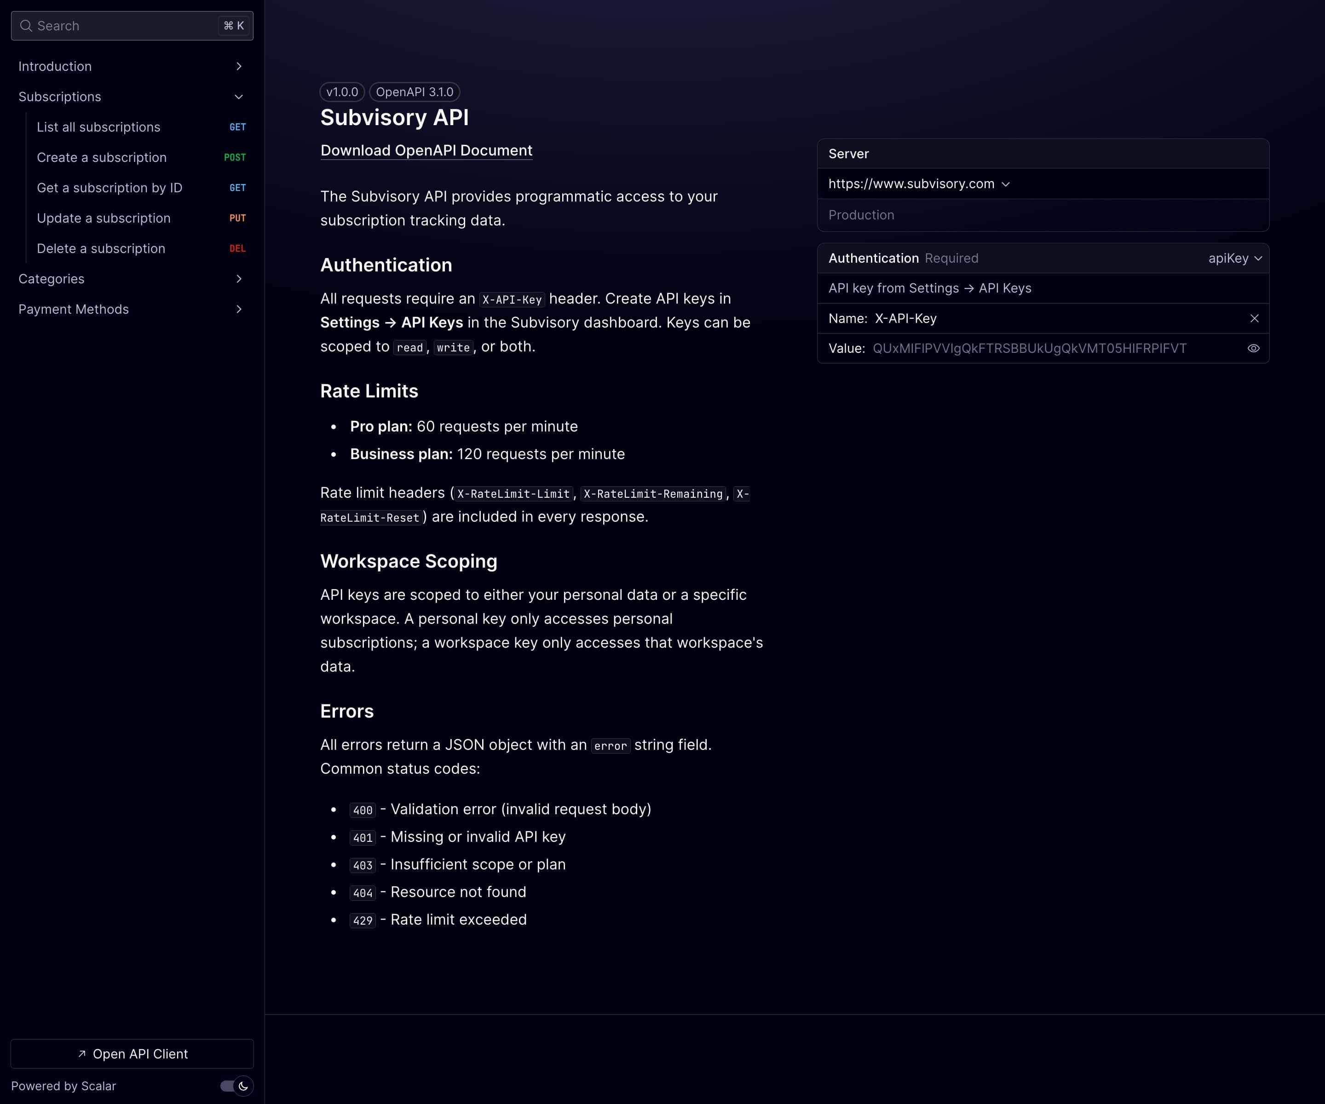Image resolution: width=1325 pixels, height=1104 pixels.
Task: Click the X-RateLimit-Remaining code text
Action: pos(653,494)
